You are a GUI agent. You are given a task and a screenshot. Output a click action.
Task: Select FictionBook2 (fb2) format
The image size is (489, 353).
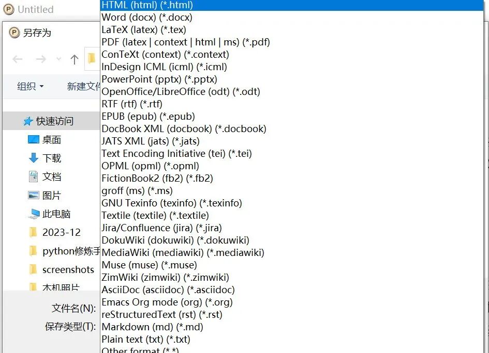point(292,178)
